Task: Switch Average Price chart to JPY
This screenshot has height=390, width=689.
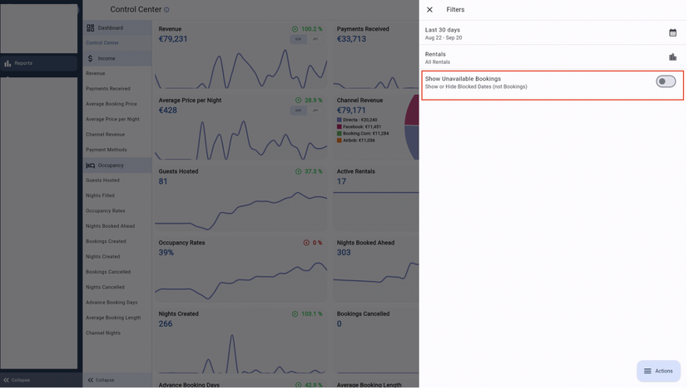Action: click(x=316, y=111)
